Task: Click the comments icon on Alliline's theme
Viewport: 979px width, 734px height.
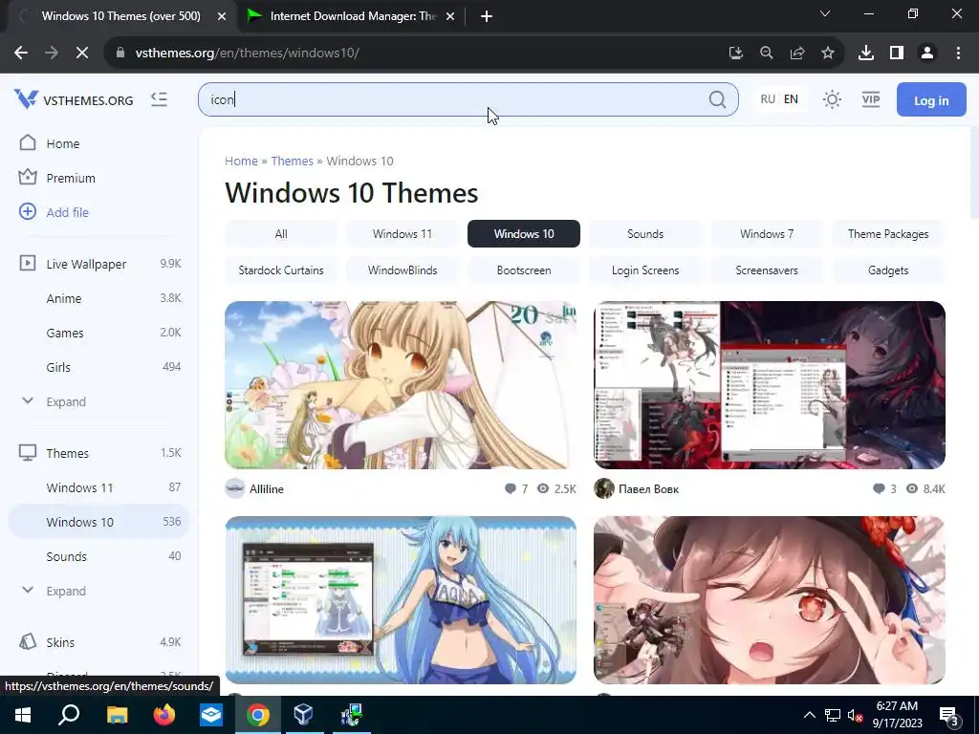Action: [x=511, y=488]
